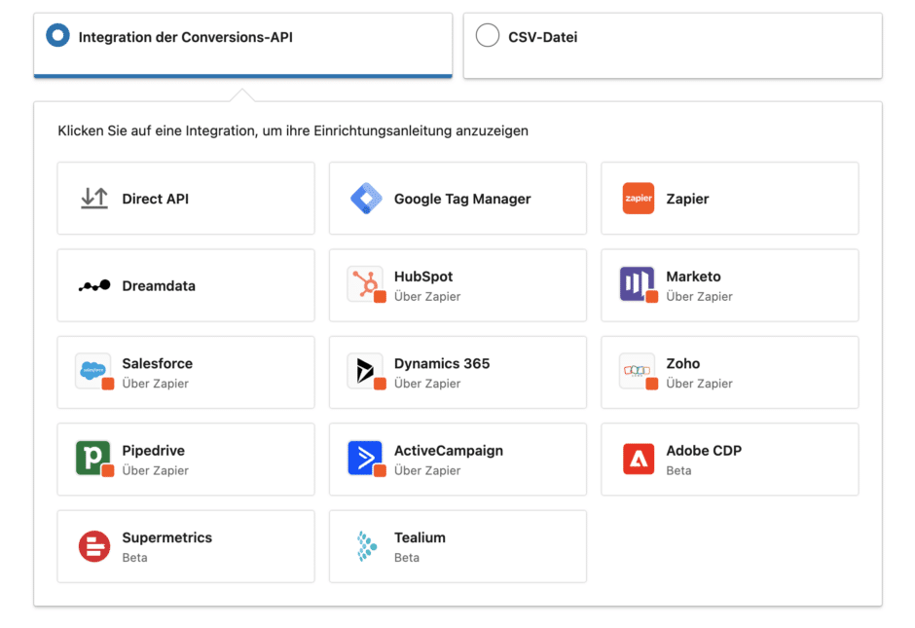The height and width of the screenshot is (628, 915).
Task: Click 'Über Zapier' under Pipedrive
Action: tap(155, 470)
